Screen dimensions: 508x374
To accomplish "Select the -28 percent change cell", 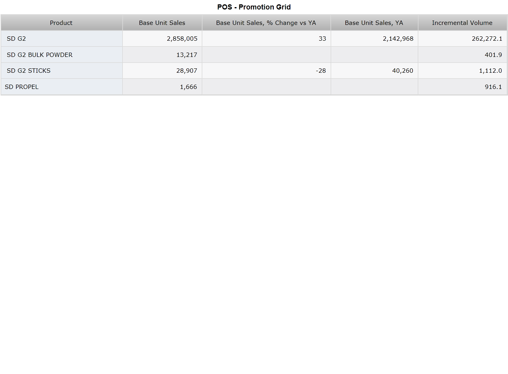I will tap(266, 70).
